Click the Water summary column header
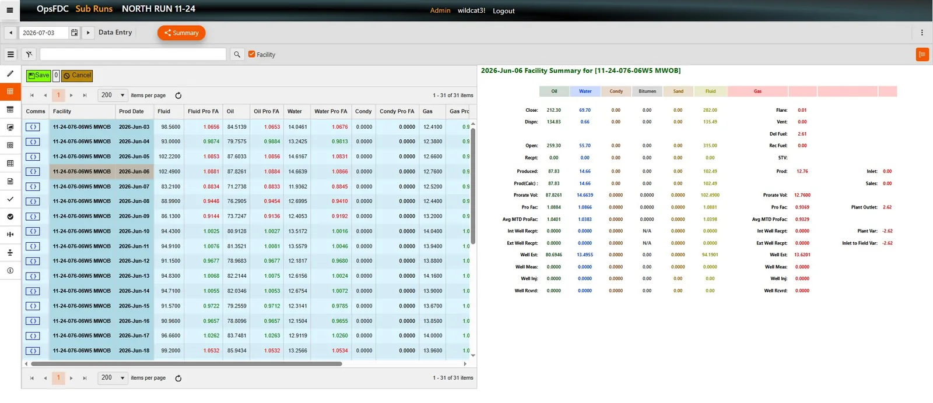This screenshot has width=933, height=403. pos(585,91)
